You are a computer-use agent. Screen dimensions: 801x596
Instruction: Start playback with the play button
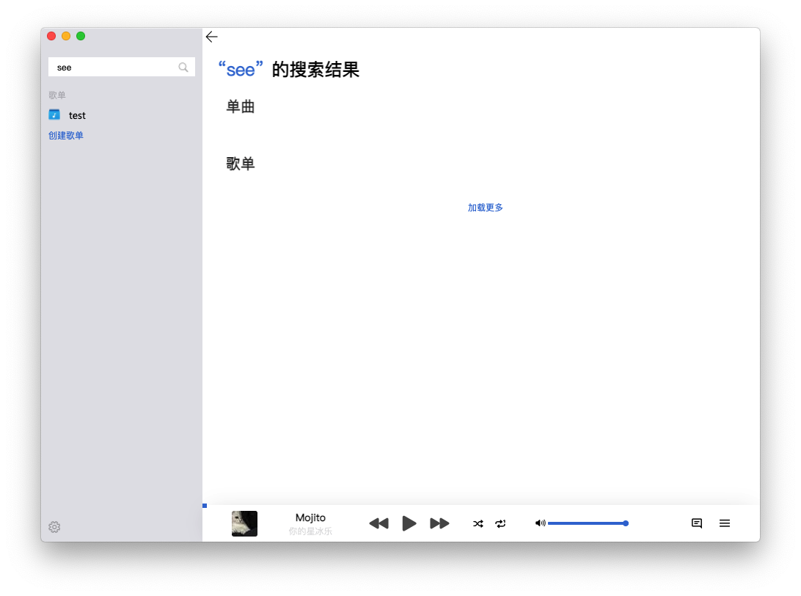pos(409,523)
